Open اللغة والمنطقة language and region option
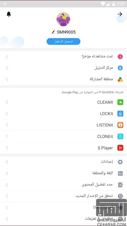 click(x=63, y=173)
